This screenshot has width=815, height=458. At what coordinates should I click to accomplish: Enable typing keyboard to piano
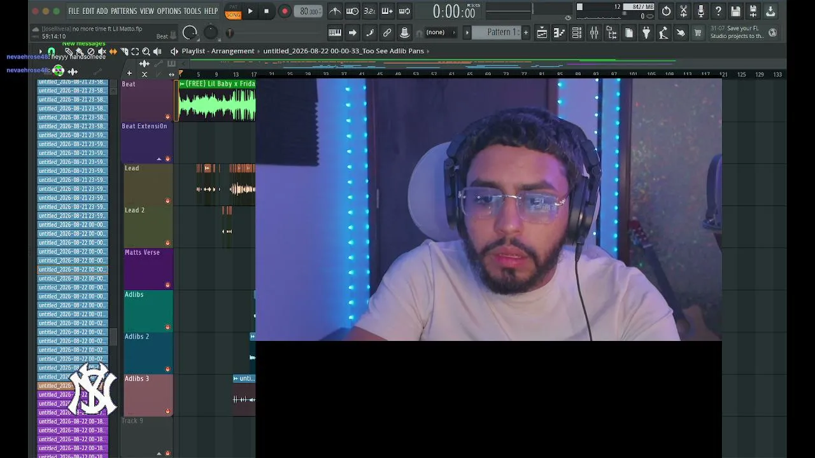[x=335, y=32]
